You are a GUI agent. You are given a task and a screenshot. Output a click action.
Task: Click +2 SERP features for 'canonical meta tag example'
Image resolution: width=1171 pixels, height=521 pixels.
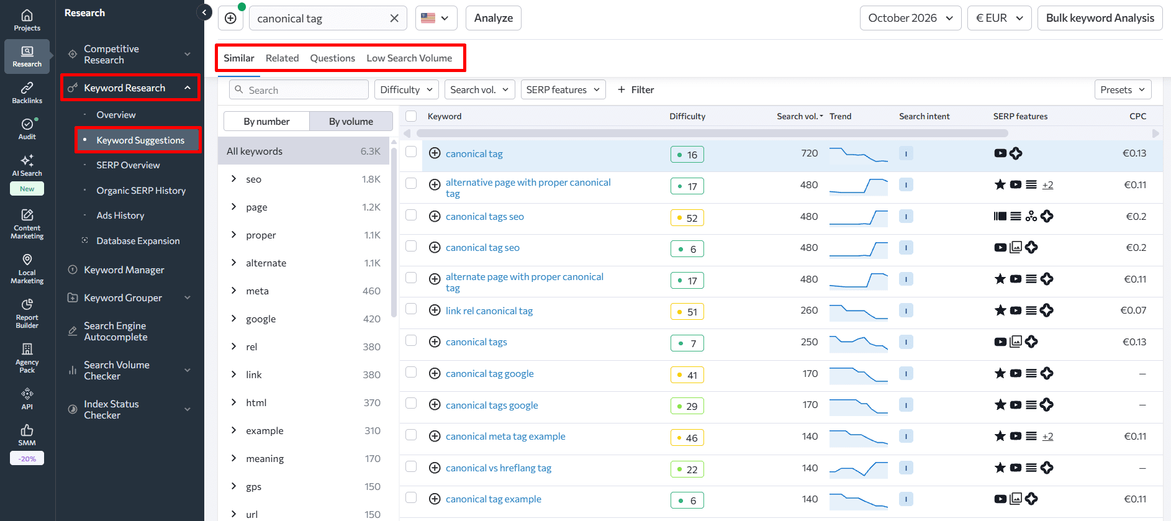tap(1047, 437)
